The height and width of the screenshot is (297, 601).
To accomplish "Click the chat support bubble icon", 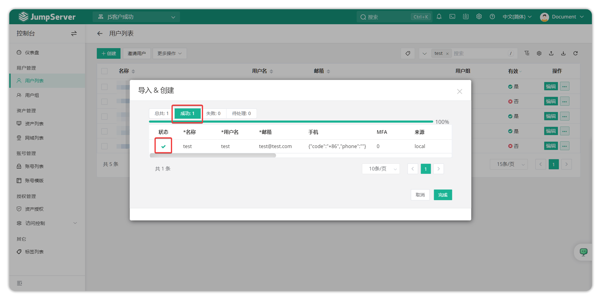I will pyautogui.click(x=583, y=252).
